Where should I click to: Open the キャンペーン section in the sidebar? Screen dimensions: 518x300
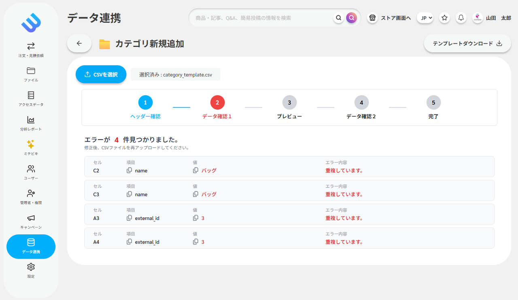[x=30, y=222]
